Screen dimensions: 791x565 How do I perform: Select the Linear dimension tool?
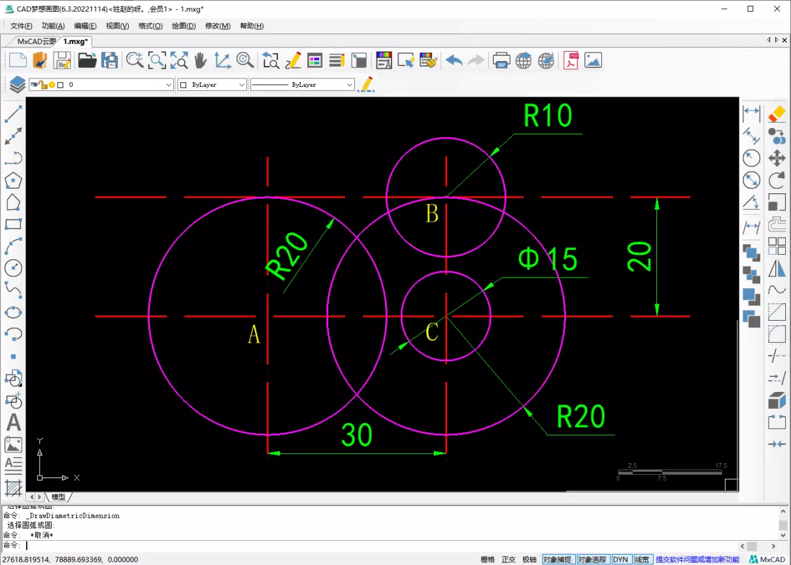point(752,114)
